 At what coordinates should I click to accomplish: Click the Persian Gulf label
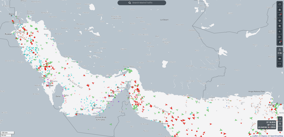[x=75, y=84]
